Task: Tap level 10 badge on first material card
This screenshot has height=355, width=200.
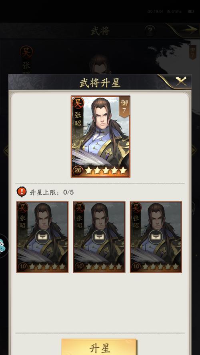Action: pos(22,267)
